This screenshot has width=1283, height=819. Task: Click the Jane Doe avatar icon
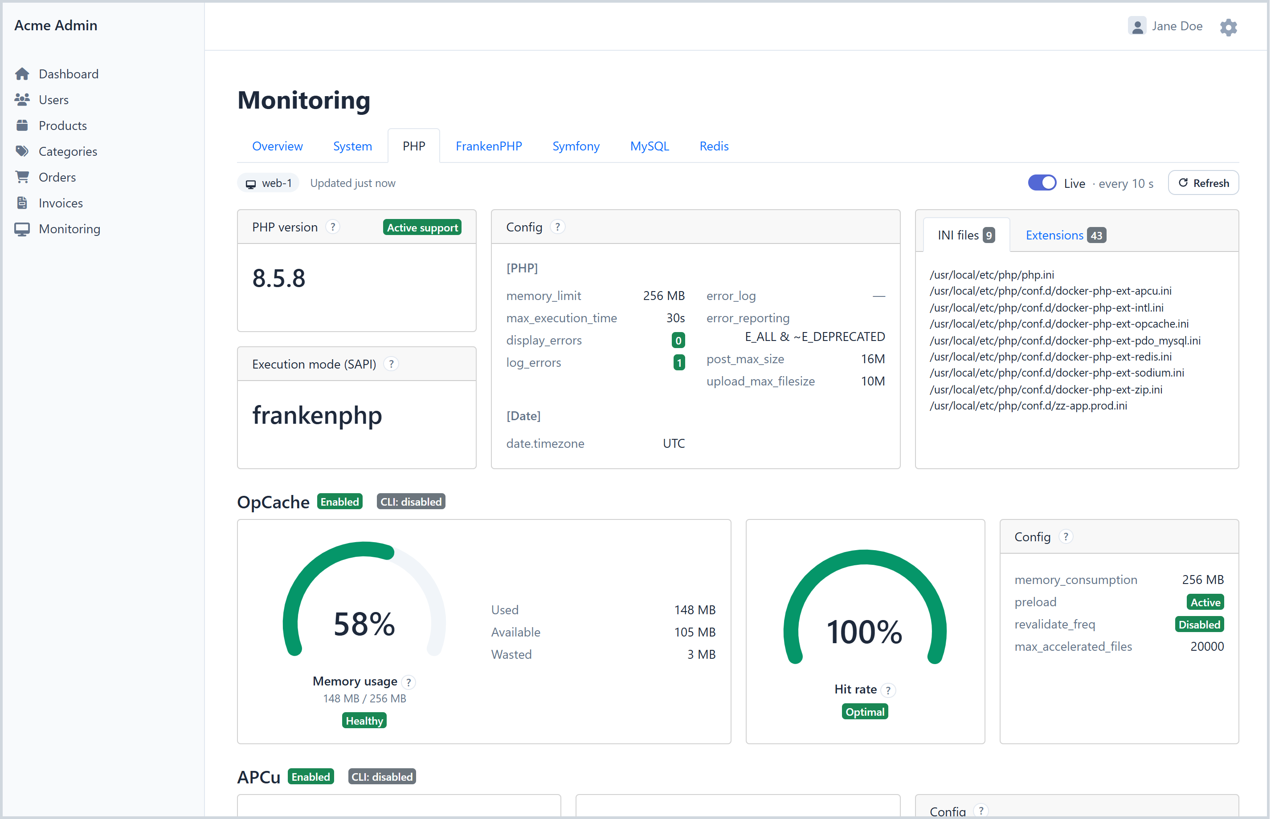[1137, 26]
